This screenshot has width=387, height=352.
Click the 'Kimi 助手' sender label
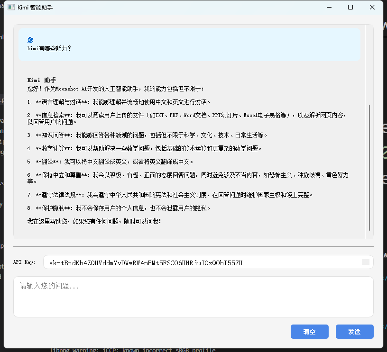pos(41,80)
